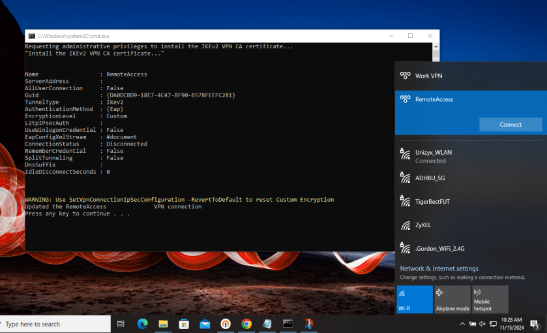Open the clock showing 10:28 AM

click(511, 324)
